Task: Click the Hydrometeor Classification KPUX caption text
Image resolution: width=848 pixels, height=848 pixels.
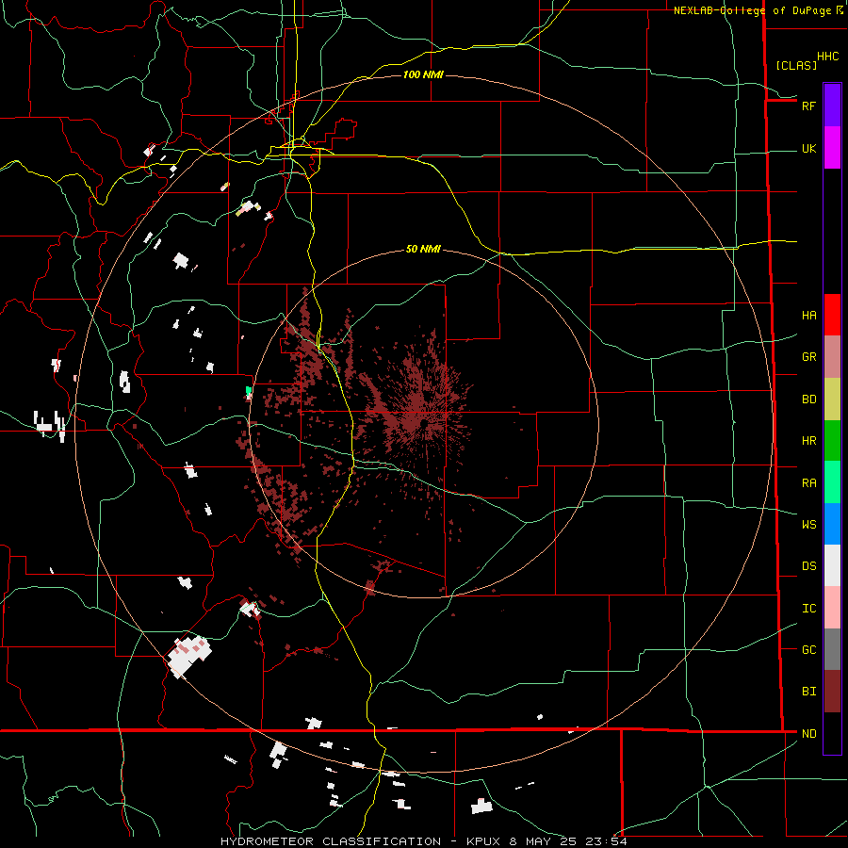Action: coord(423,841)
